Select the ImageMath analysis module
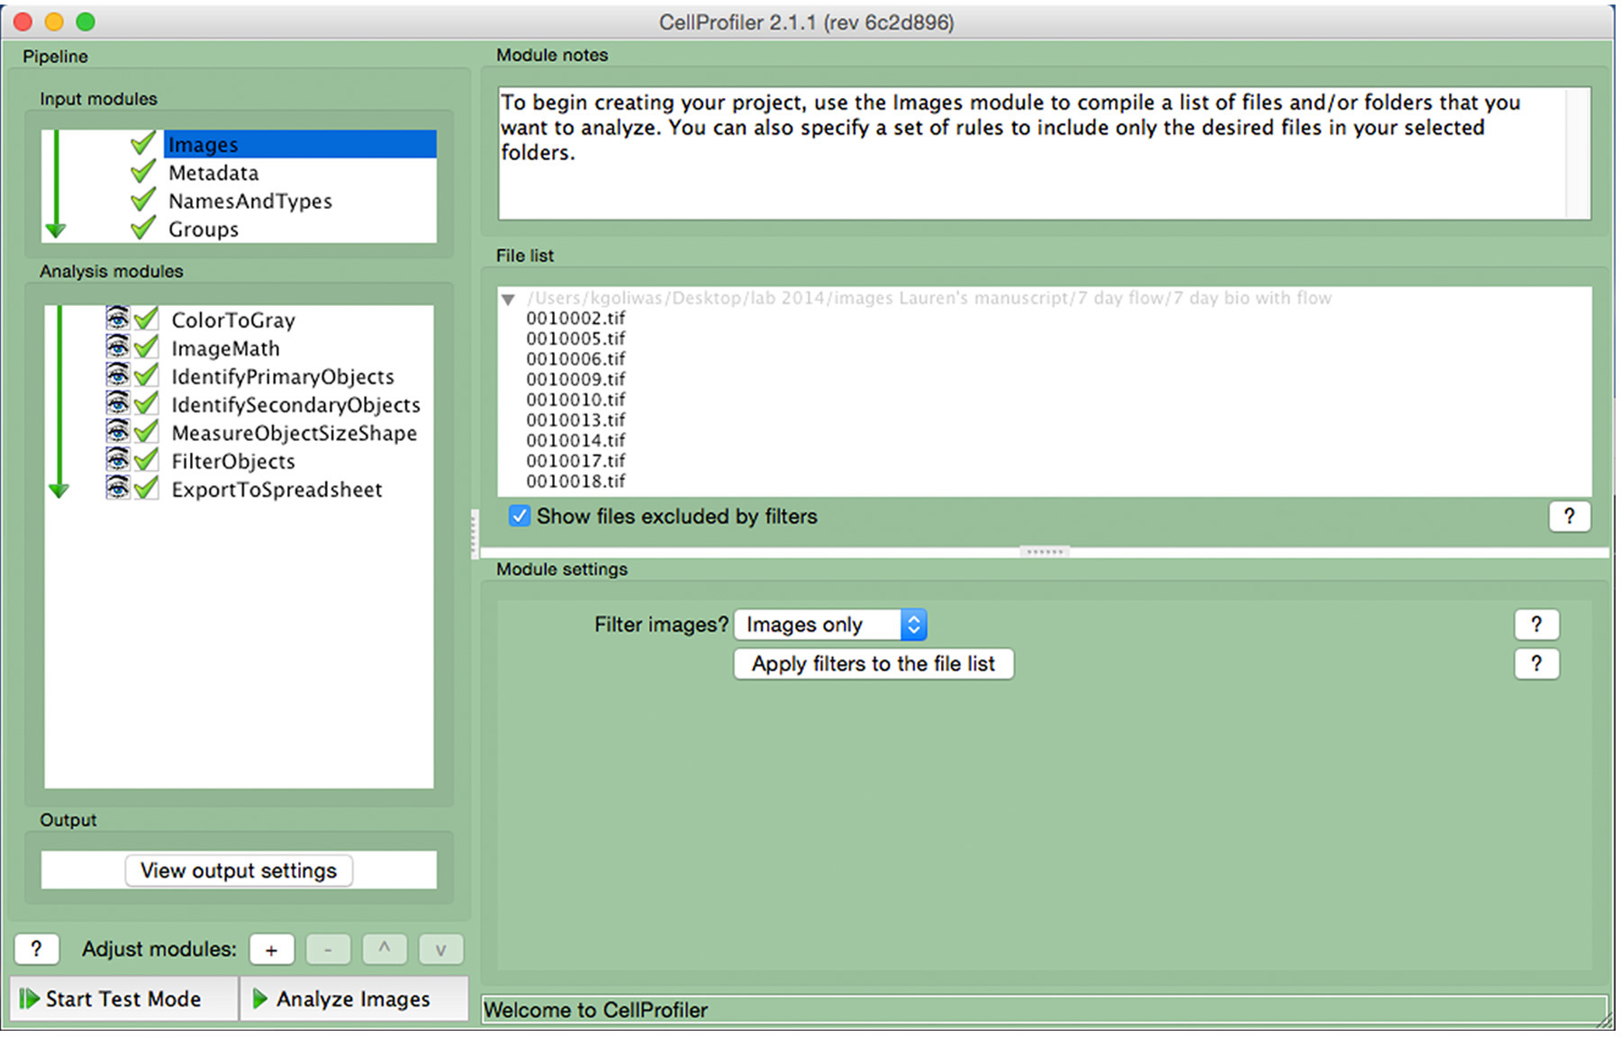The image size is (1621, 1037). click(x=226, y=348)
